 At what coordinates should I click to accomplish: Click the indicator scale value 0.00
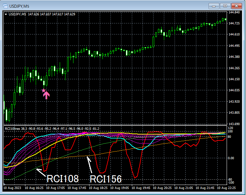point(231,158)
